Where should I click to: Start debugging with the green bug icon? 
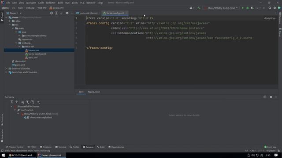248,8
